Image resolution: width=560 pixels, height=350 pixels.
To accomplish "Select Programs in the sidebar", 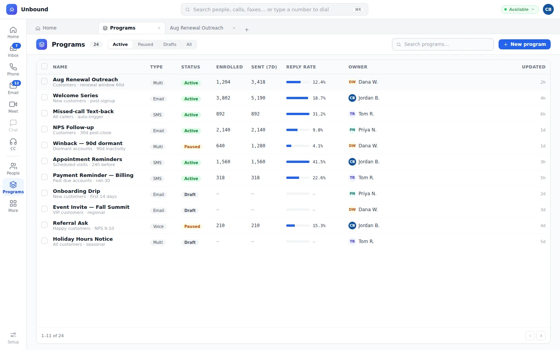I will [x=13, y=187].
